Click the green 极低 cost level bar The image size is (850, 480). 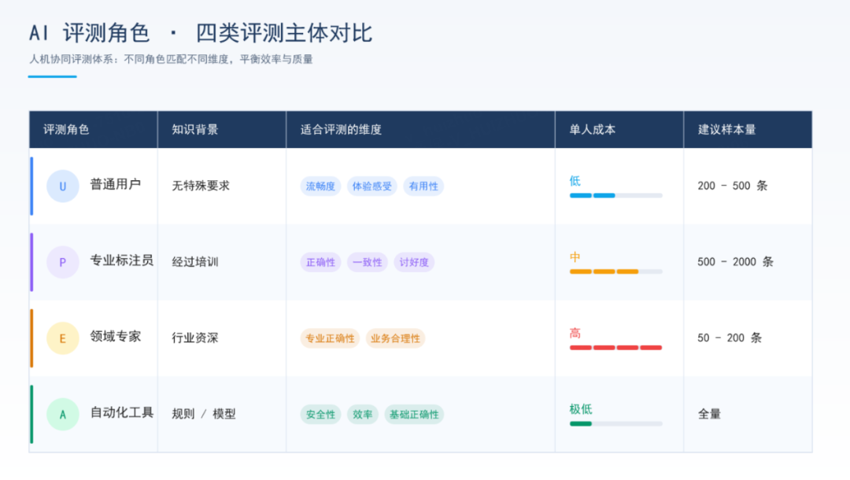pyautogui.click(x=615, y=423)
